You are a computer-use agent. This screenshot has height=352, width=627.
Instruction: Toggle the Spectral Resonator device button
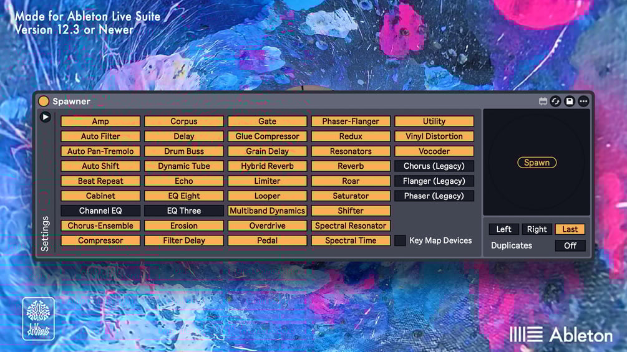tap(351, 226)
